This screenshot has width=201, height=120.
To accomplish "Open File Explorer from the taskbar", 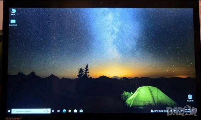I will [70, 111].
